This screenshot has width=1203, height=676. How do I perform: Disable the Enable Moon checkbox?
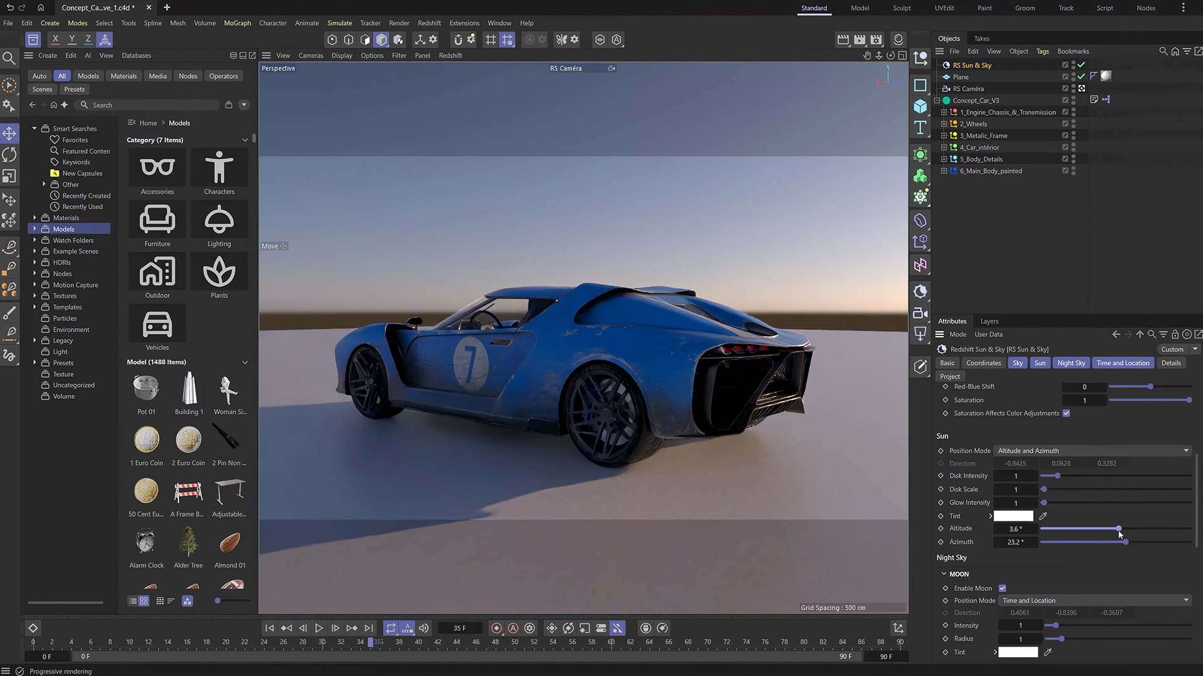[1002, 588]
